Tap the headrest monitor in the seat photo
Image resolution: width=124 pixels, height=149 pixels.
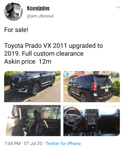23,113
